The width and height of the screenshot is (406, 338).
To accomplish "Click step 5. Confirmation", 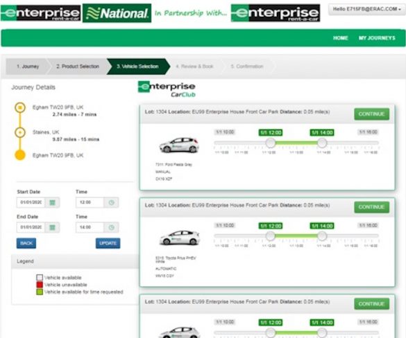I will pos(247,66).
